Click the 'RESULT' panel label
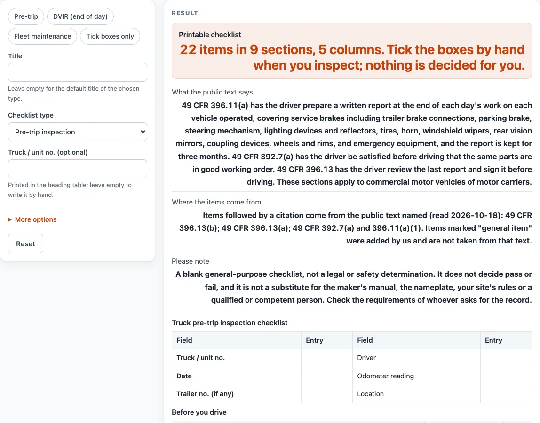The width and height of the screenshot is (540, 423). (185, 13)
